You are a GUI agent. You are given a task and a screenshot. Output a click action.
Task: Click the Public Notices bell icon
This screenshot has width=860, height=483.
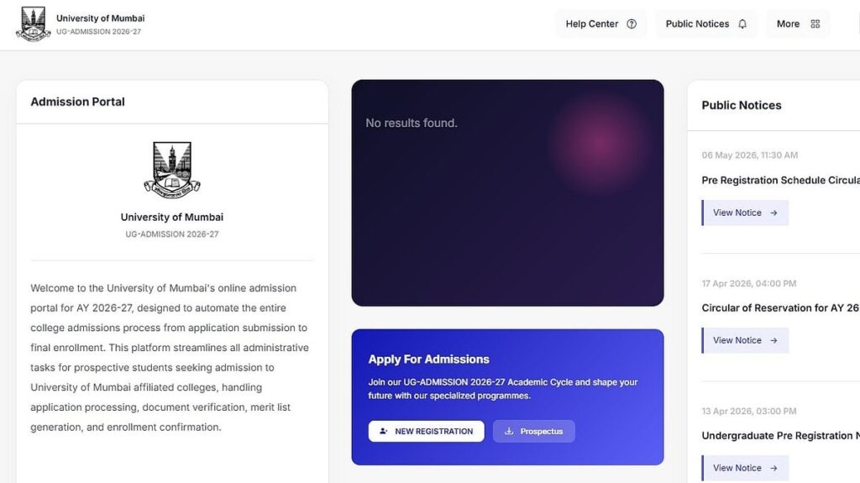[x=742, y=24]
